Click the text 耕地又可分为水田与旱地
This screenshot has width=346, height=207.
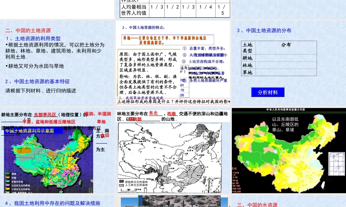[35, 66]
